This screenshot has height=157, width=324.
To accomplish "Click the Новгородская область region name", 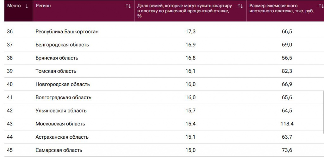I will [63, 84].
